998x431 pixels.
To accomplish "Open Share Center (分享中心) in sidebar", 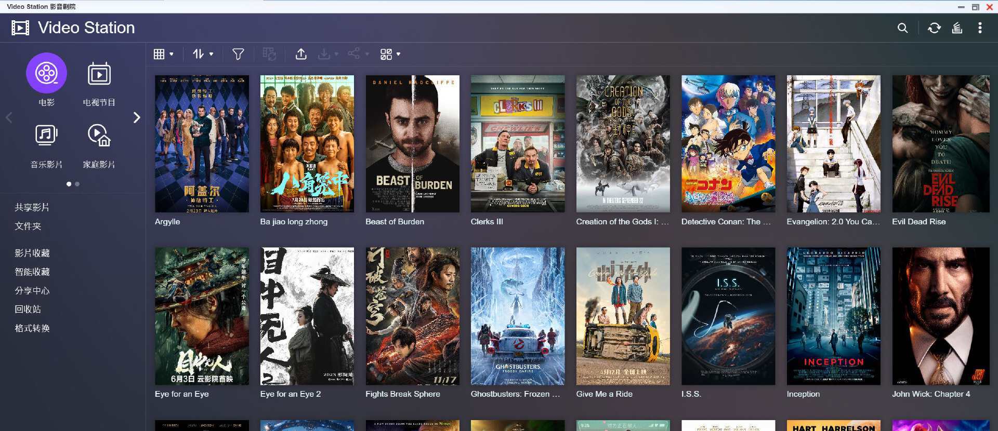I will tap(32, 290).
